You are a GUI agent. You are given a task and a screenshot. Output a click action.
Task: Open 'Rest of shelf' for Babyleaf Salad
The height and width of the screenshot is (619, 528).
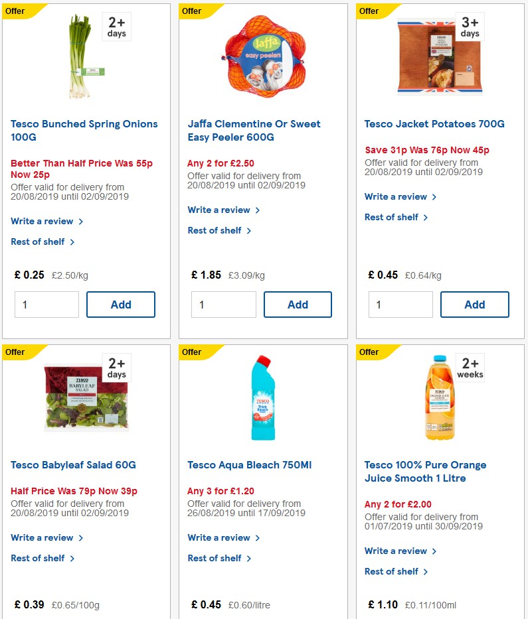pyautogui.click(x=39, y=558)
